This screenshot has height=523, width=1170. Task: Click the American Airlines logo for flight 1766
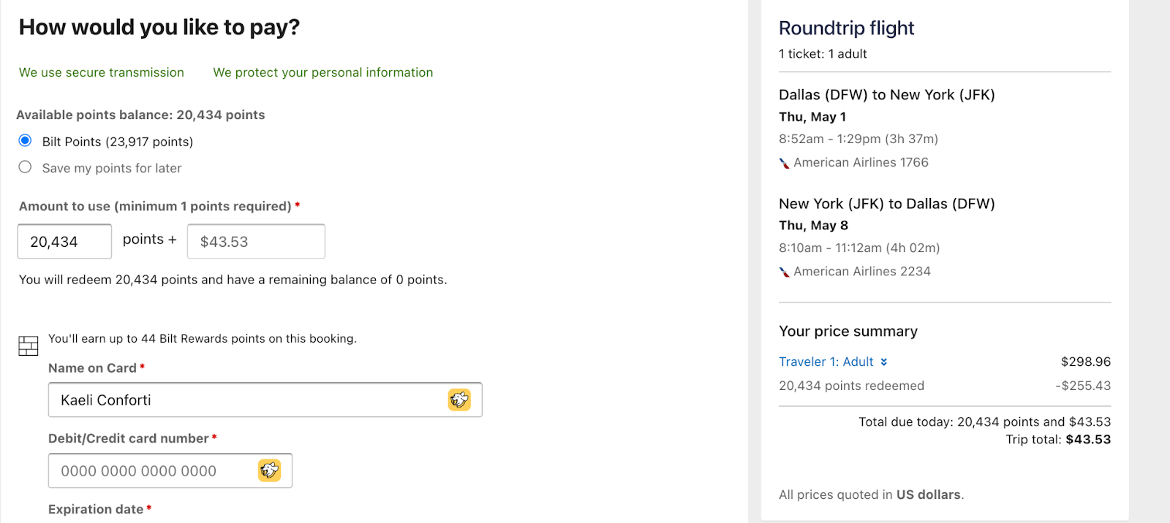click(784, 163)
